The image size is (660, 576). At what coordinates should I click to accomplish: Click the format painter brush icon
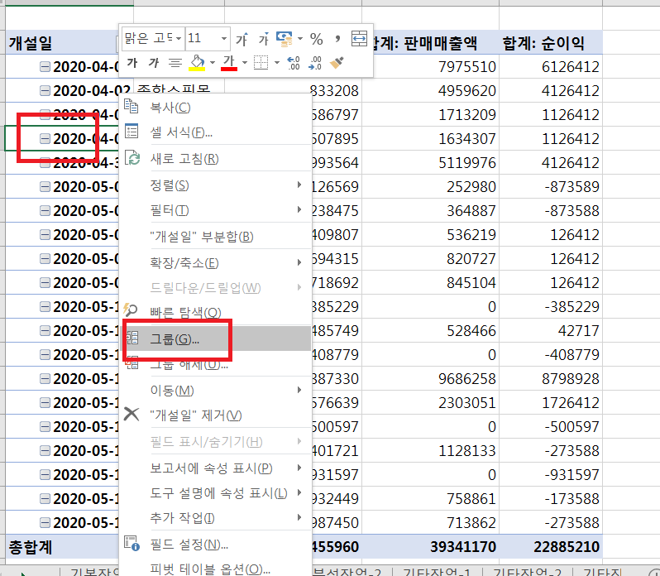tap(337, 62)
